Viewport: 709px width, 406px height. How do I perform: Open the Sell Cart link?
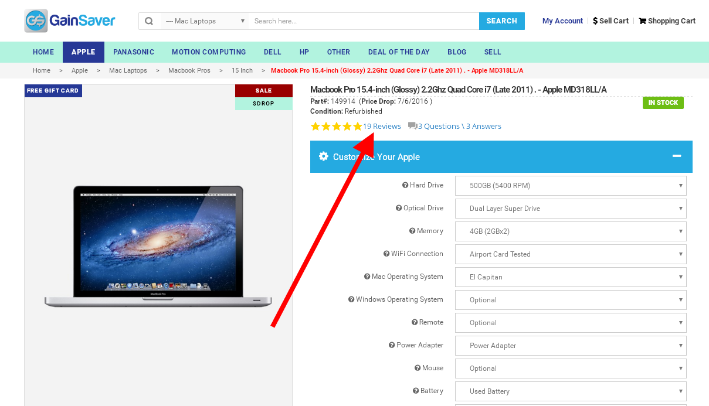pyautogui.click(x=610, y=21)
